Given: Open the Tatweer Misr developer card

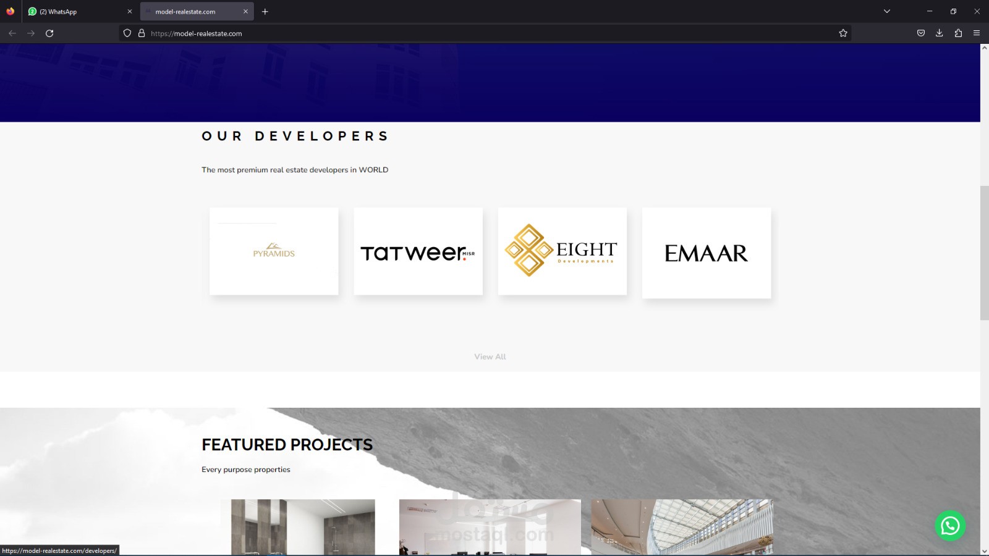Looking at the screenshot, I should [418, 251].
